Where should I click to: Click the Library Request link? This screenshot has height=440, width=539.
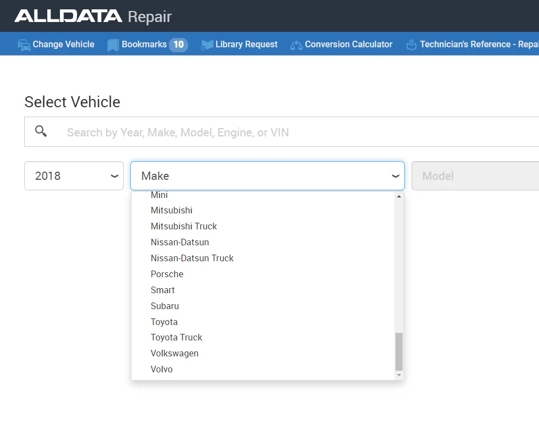coord(246,45)
